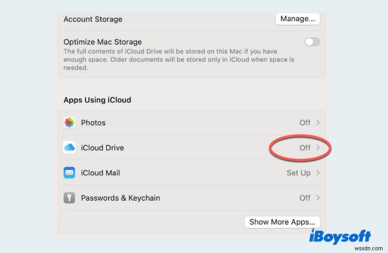Expand the Passwords & Keychain chevron

pyautogui.click(x=318, y=198)
